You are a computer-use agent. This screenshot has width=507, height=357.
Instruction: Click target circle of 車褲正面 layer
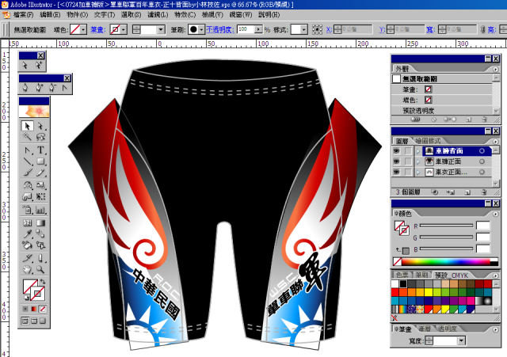[482, 161]
